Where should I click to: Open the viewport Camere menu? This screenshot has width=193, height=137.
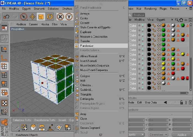coord(33,24)
